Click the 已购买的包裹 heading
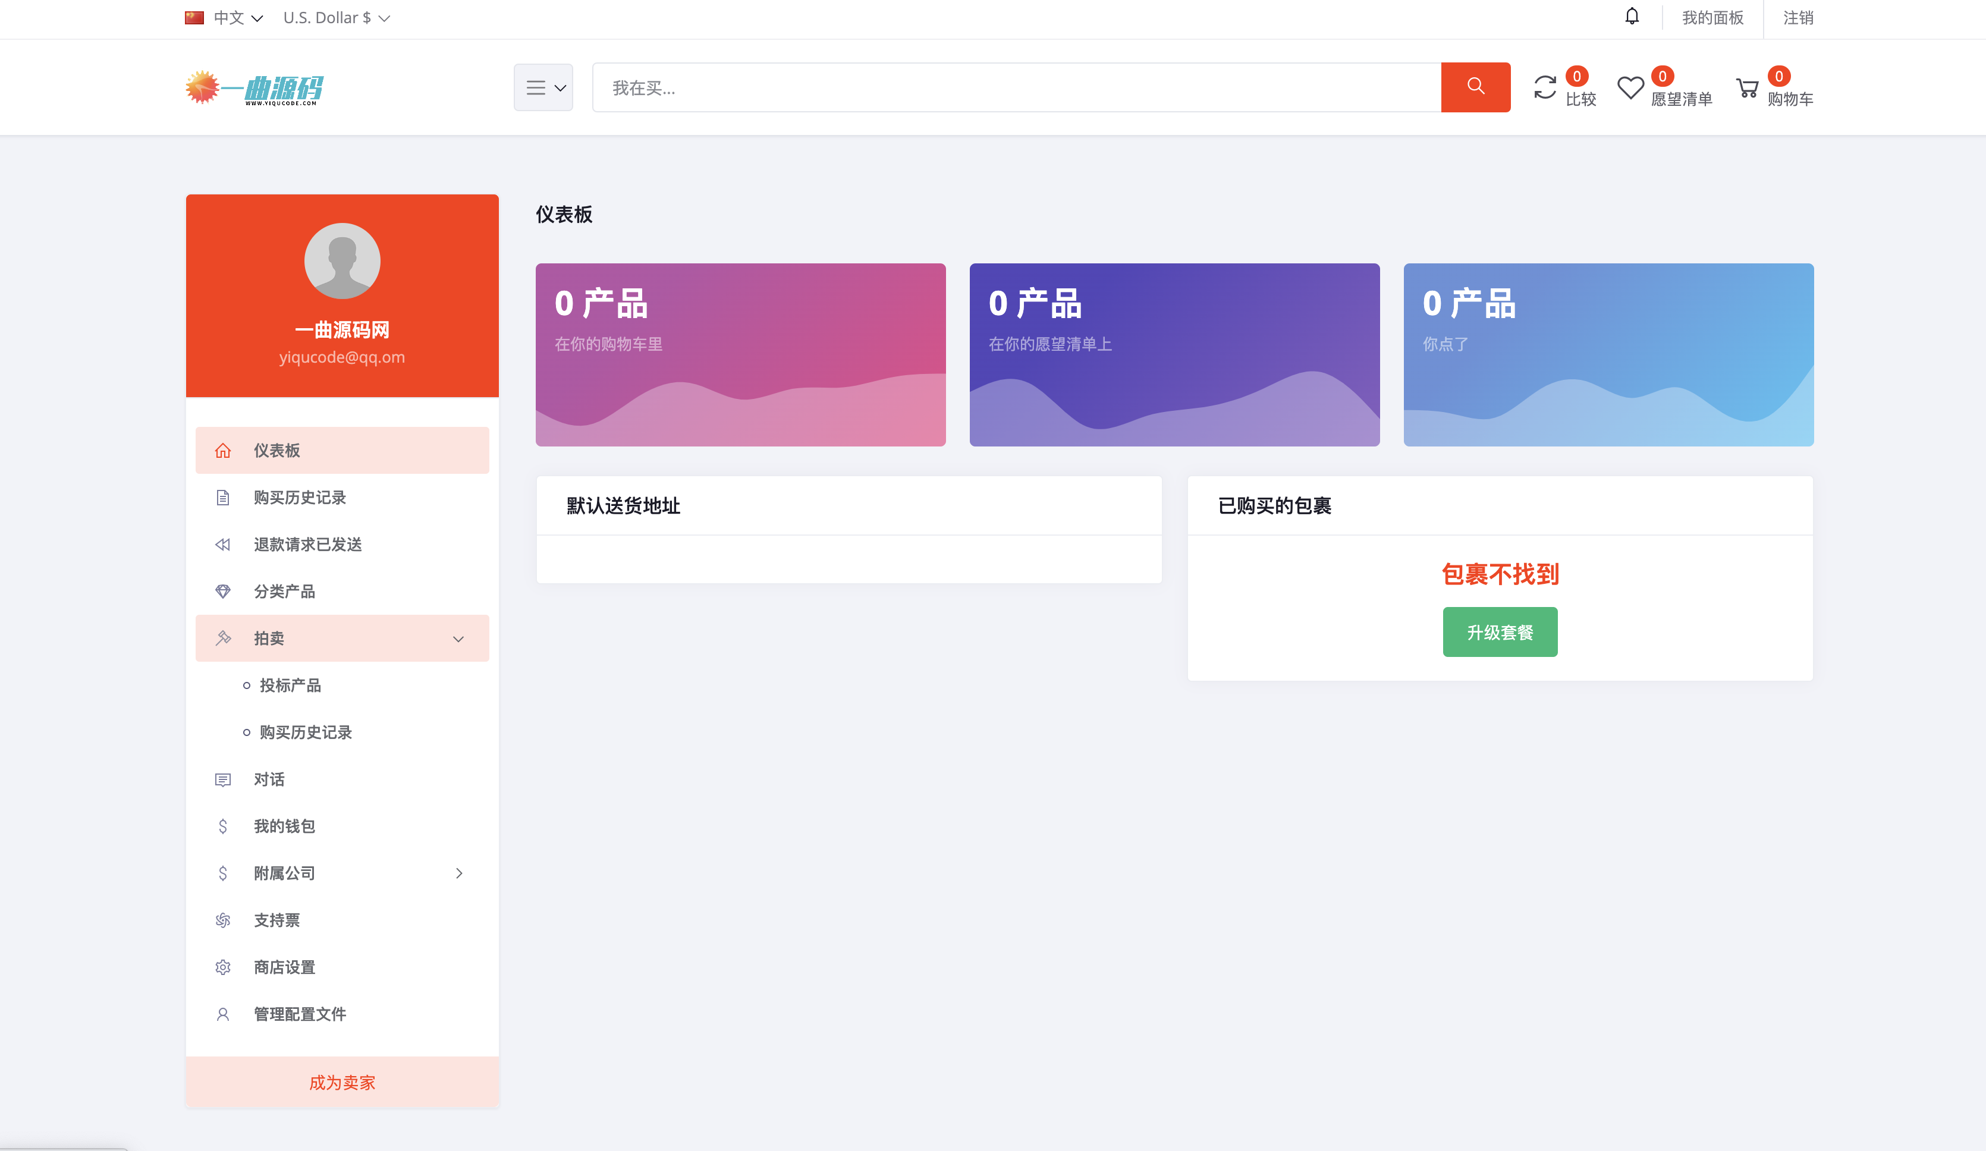The height and width of the screenshot is (1151, 1986). pyautogui.click(x=1274, y=506)
